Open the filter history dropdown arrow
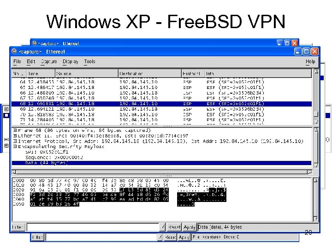This screenshot has width=332, height=249. pyautogui.click(x=162, y=227)
